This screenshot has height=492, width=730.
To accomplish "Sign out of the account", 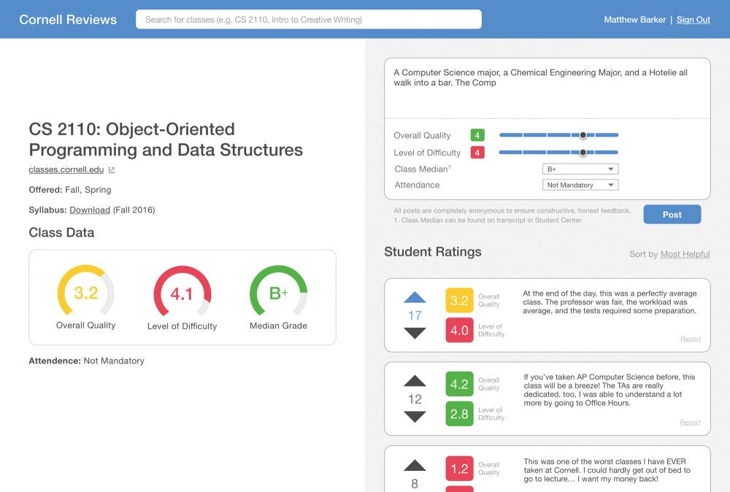I will pos(693,20).
